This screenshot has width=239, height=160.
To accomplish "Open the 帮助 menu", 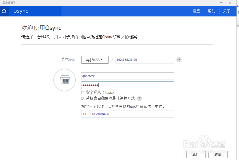I will (x=211, y=11).
